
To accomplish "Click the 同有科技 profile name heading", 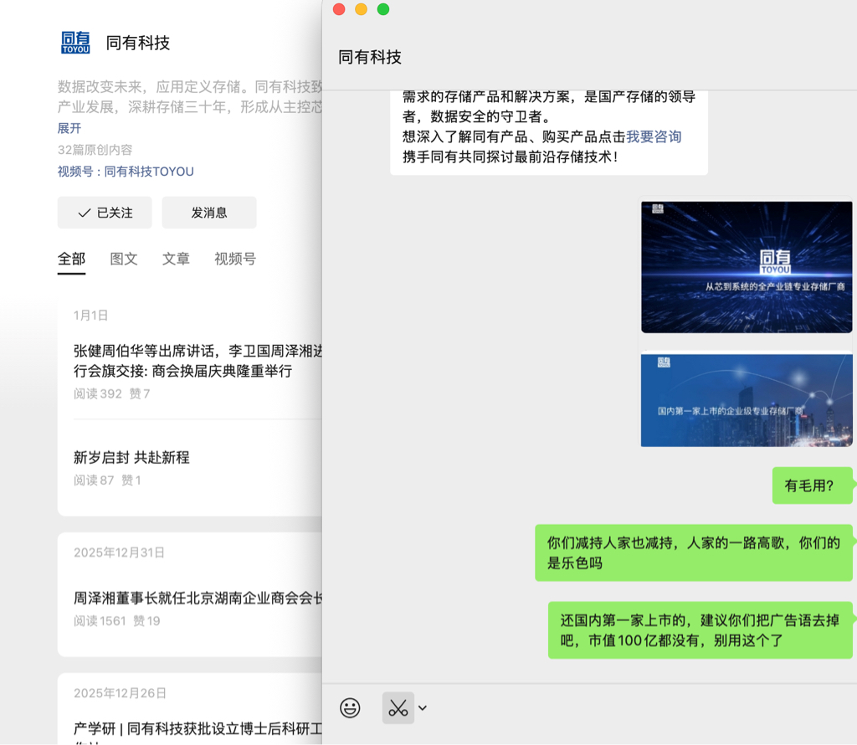I will pos(138,43).
